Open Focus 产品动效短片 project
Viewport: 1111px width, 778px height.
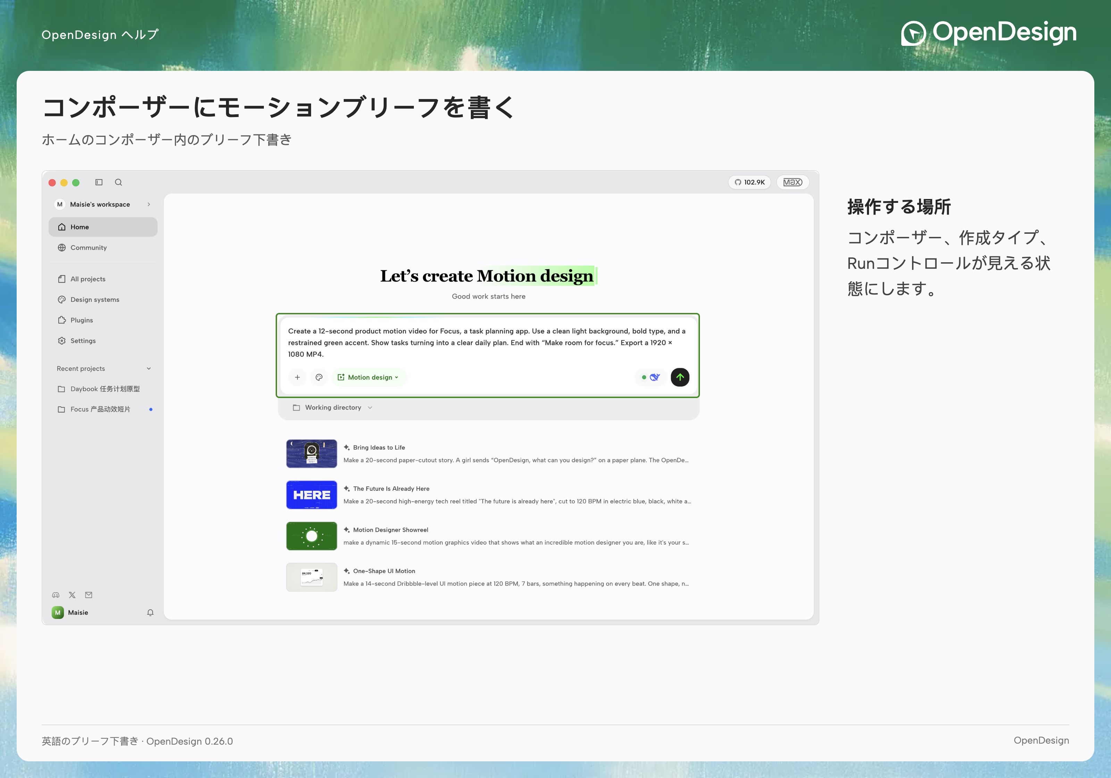[103, 409]
